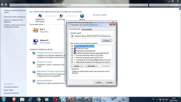Close the Propiedades de Conexión dialog

113,24
